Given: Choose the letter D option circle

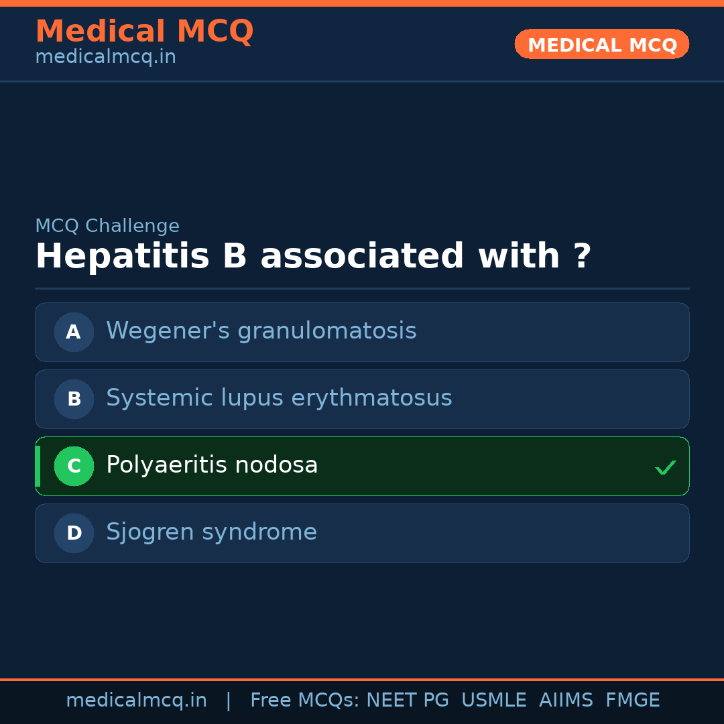Looking at the screenshot, I should tap(74, 533).
